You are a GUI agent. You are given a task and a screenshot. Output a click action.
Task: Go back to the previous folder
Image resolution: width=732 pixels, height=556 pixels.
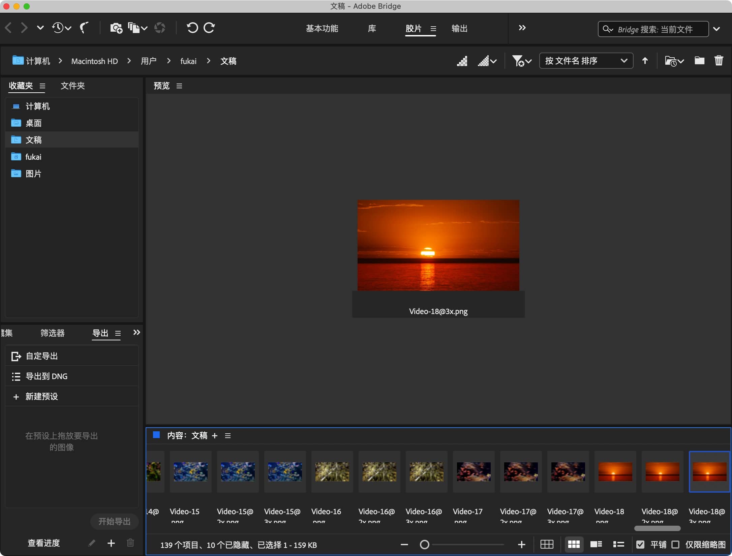tap(8, 28)
